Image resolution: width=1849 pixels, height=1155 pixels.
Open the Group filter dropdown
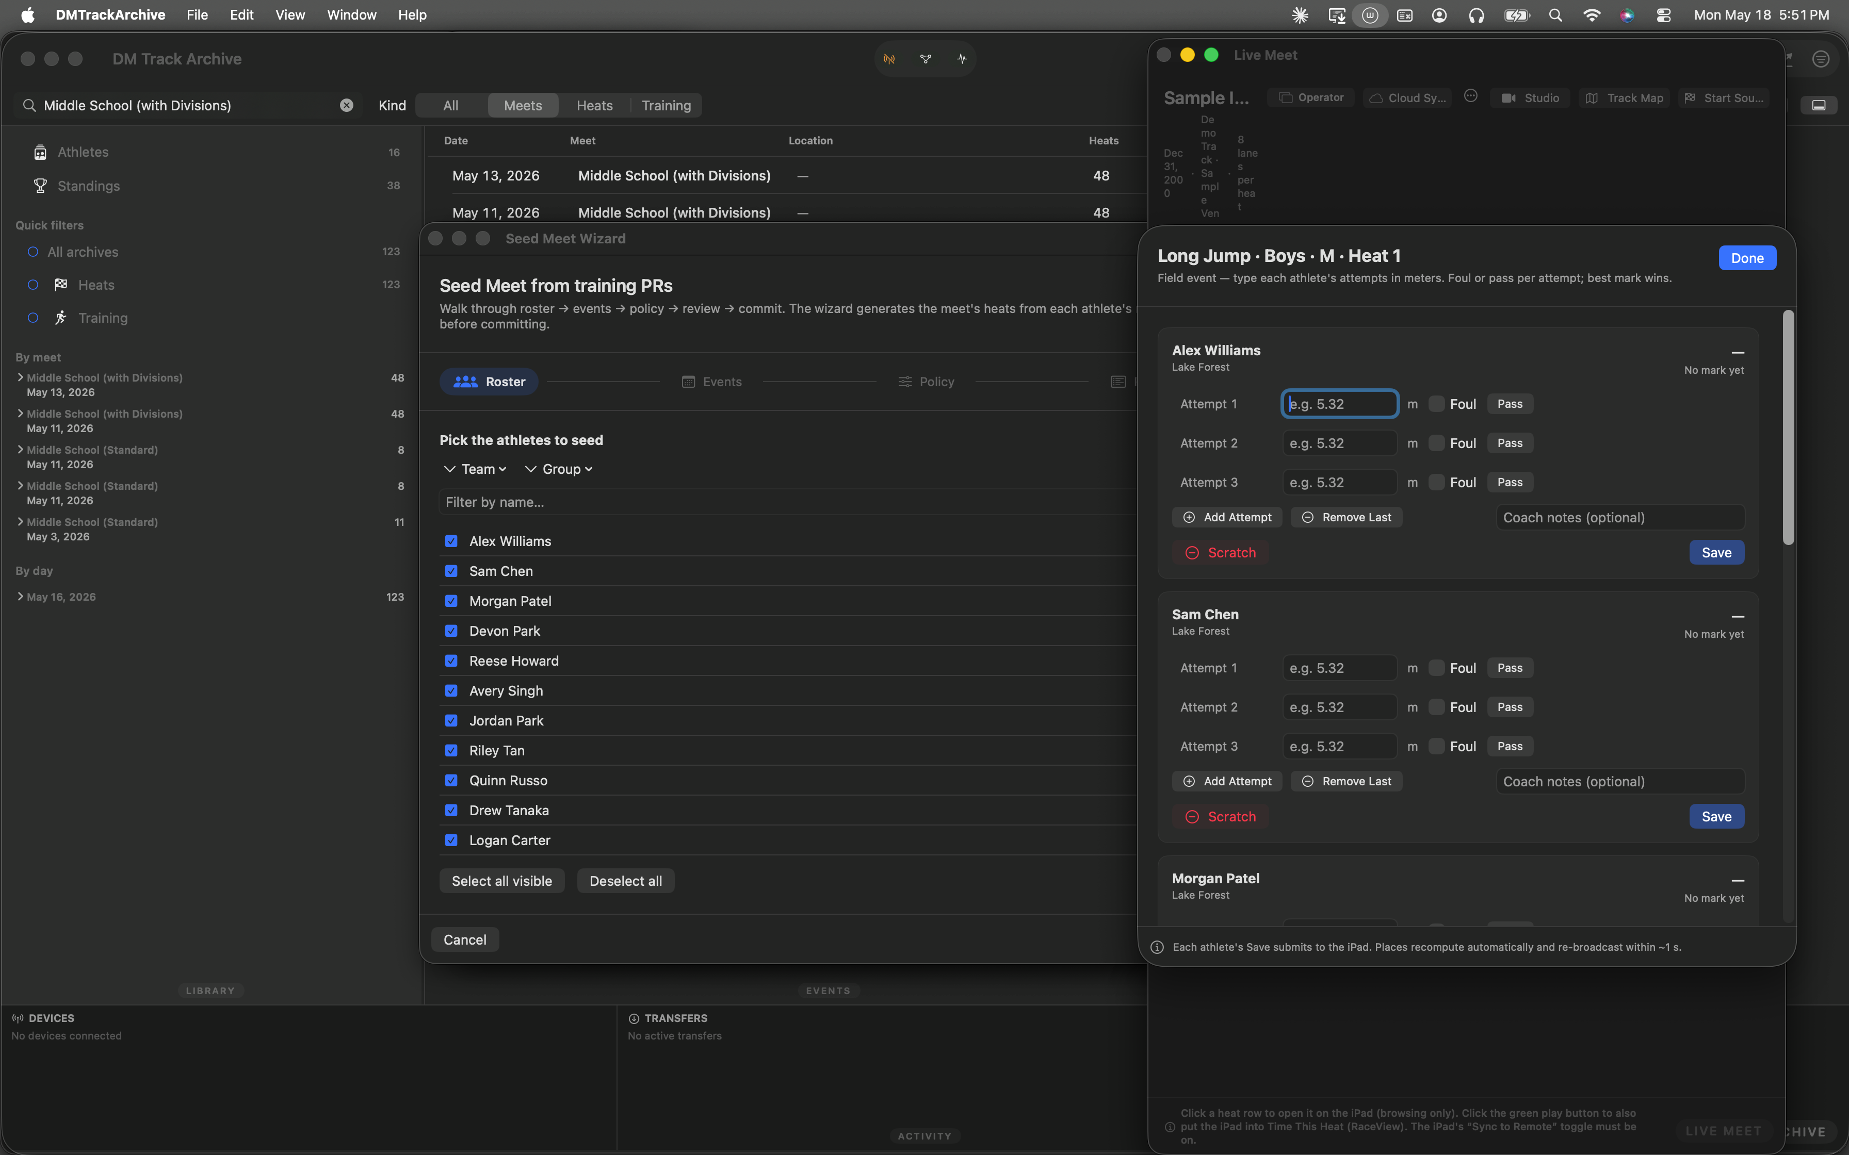click(x=559, y=469)
